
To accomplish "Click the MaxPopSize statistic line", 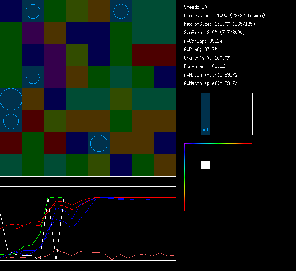I will (219, 24).
